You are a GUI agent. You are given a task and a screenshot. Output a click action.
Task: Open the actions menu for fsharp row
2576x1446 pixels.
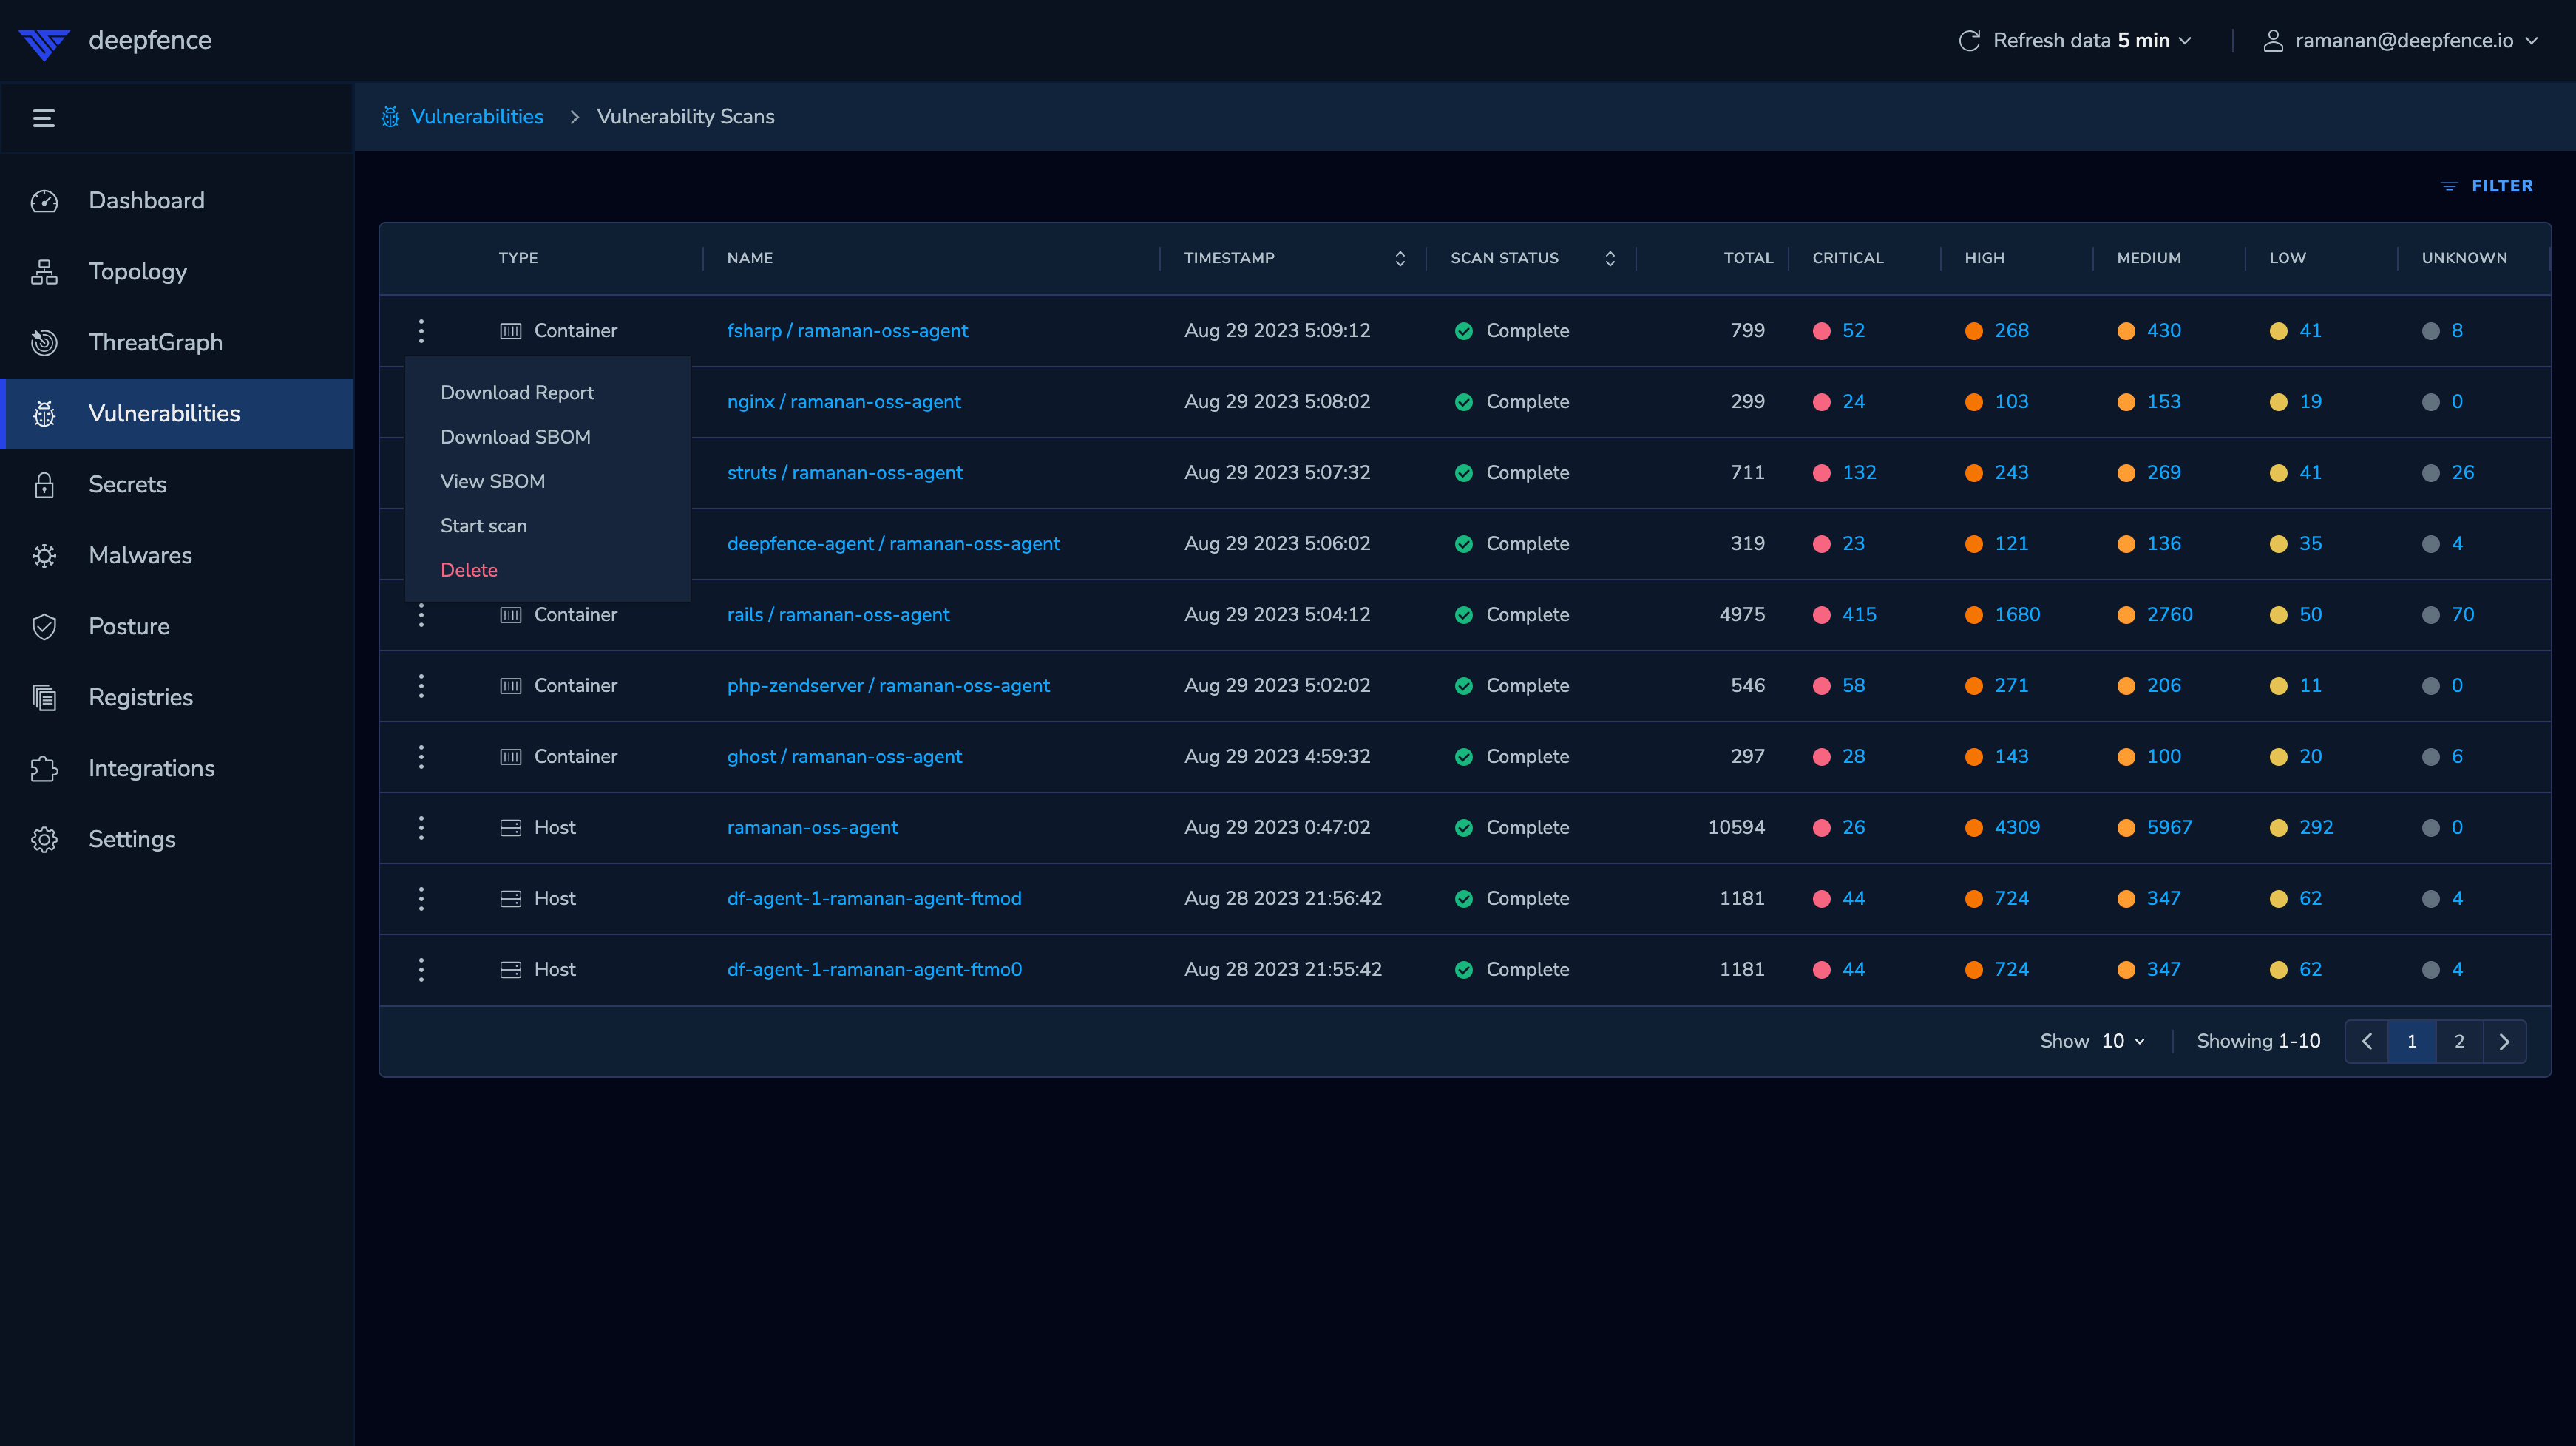421,331
